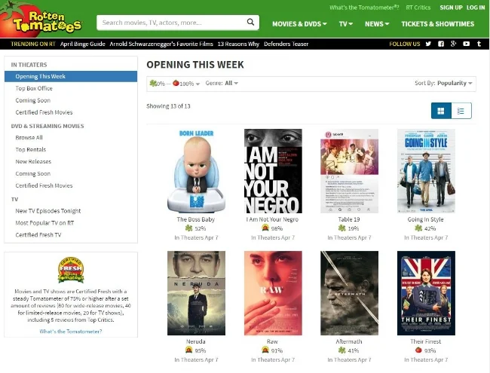
Task: Open the Google Plus follow icon
Action: (453, 44)
